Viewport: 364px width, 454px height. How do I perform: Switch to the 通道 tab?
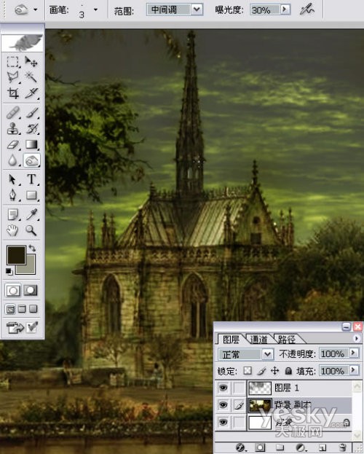pos(258,339)
